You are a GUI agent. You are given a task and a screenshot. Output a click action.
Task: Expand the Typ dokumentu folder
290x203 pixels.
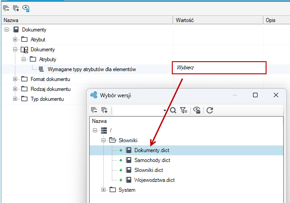click(15, 99)
